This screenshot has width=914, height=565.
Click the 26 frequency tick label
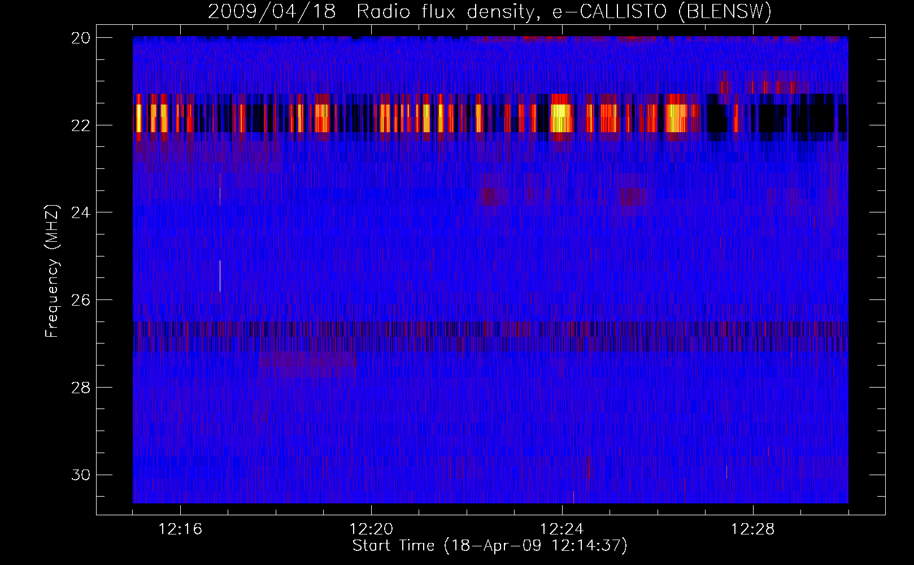80,300
